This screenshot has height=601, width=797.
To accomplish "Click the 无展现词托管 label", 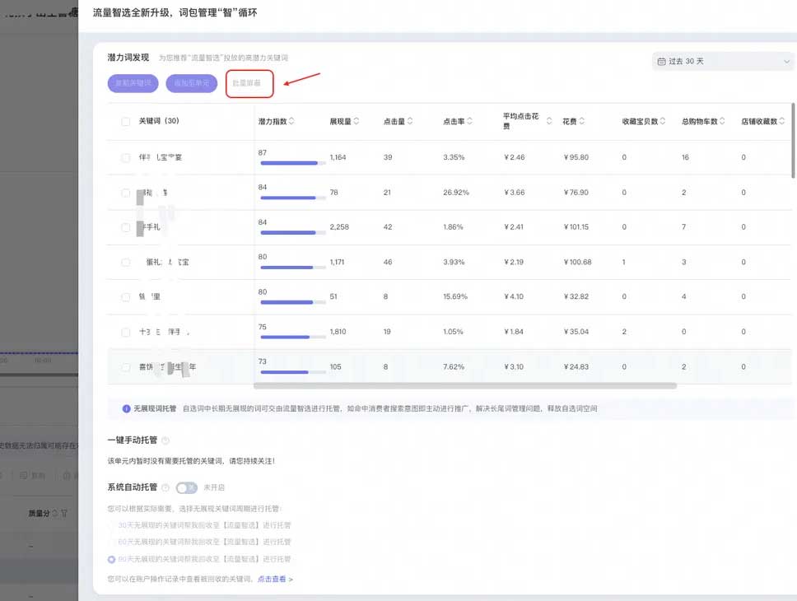I will pos(155,409).
